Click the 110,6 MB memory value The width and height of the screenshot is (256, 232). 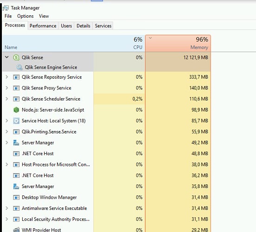coord(198,99)
